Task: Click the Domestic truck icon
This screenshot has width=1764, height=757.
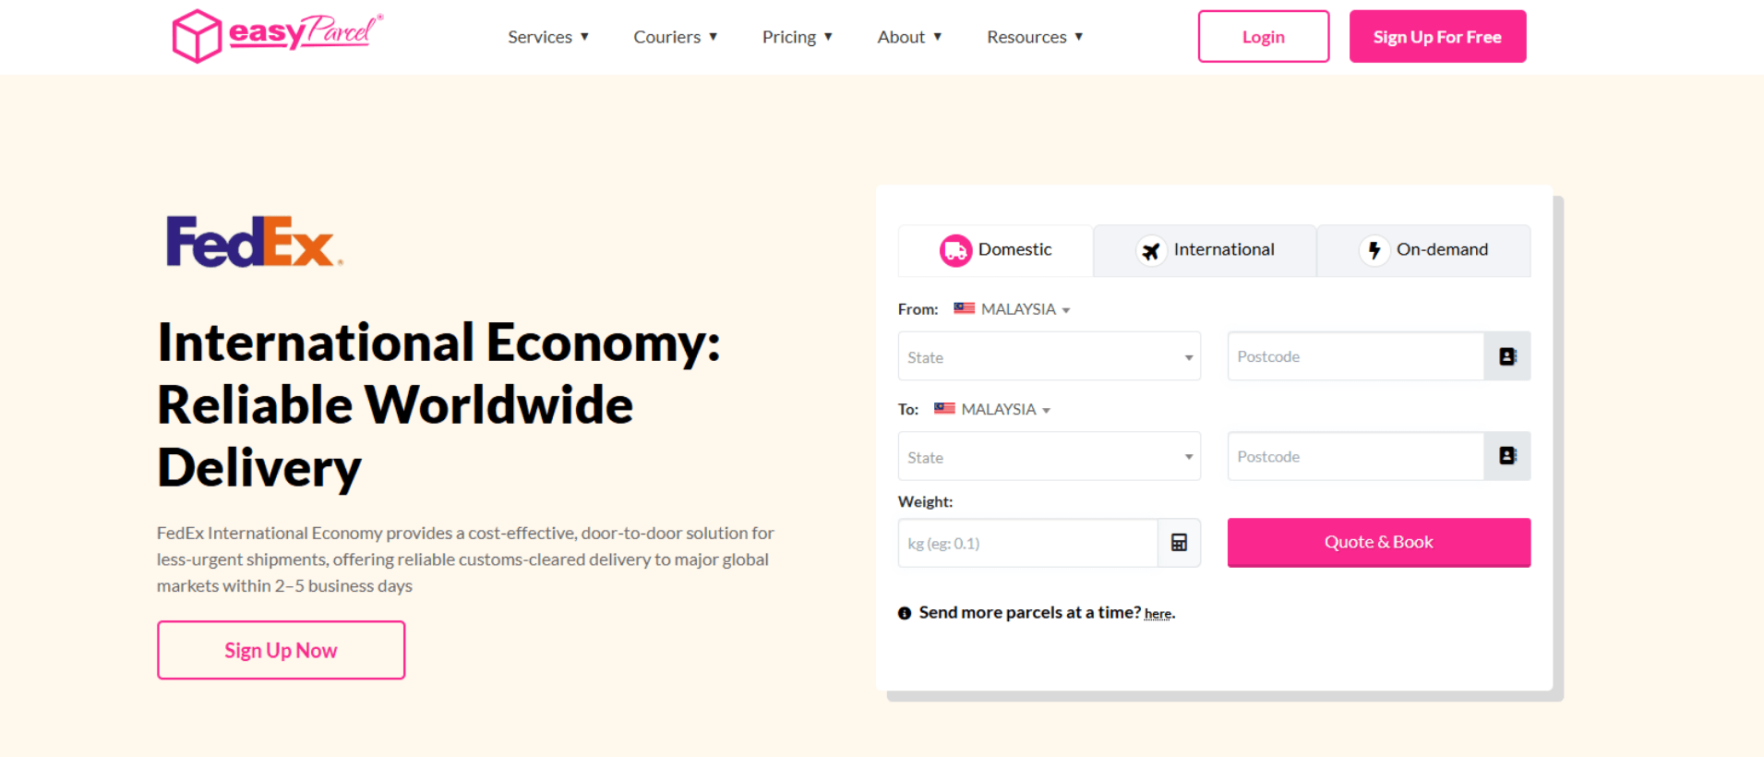Action: coord(955,250)
